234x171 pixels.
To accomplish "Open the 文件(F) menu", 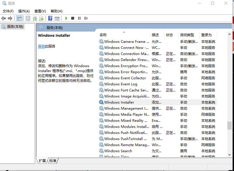I will [8, 11].
